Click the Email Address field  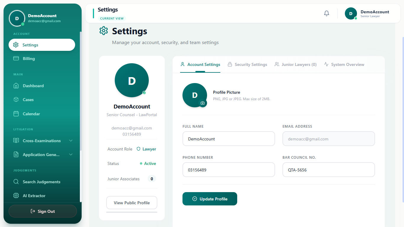point(329,139)
